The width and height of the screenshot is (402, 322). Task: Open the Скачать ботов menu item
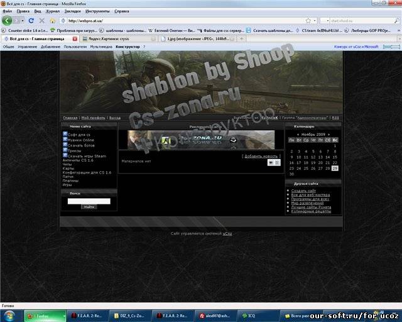click(x=81, y=145)
